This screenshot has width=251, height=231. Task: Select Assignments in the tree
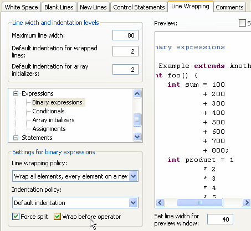49,129
